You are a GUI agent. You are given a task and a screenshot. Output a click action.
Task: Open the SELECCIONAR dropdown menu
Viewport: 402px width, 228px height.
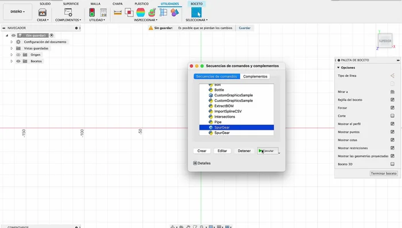[196, 20]
